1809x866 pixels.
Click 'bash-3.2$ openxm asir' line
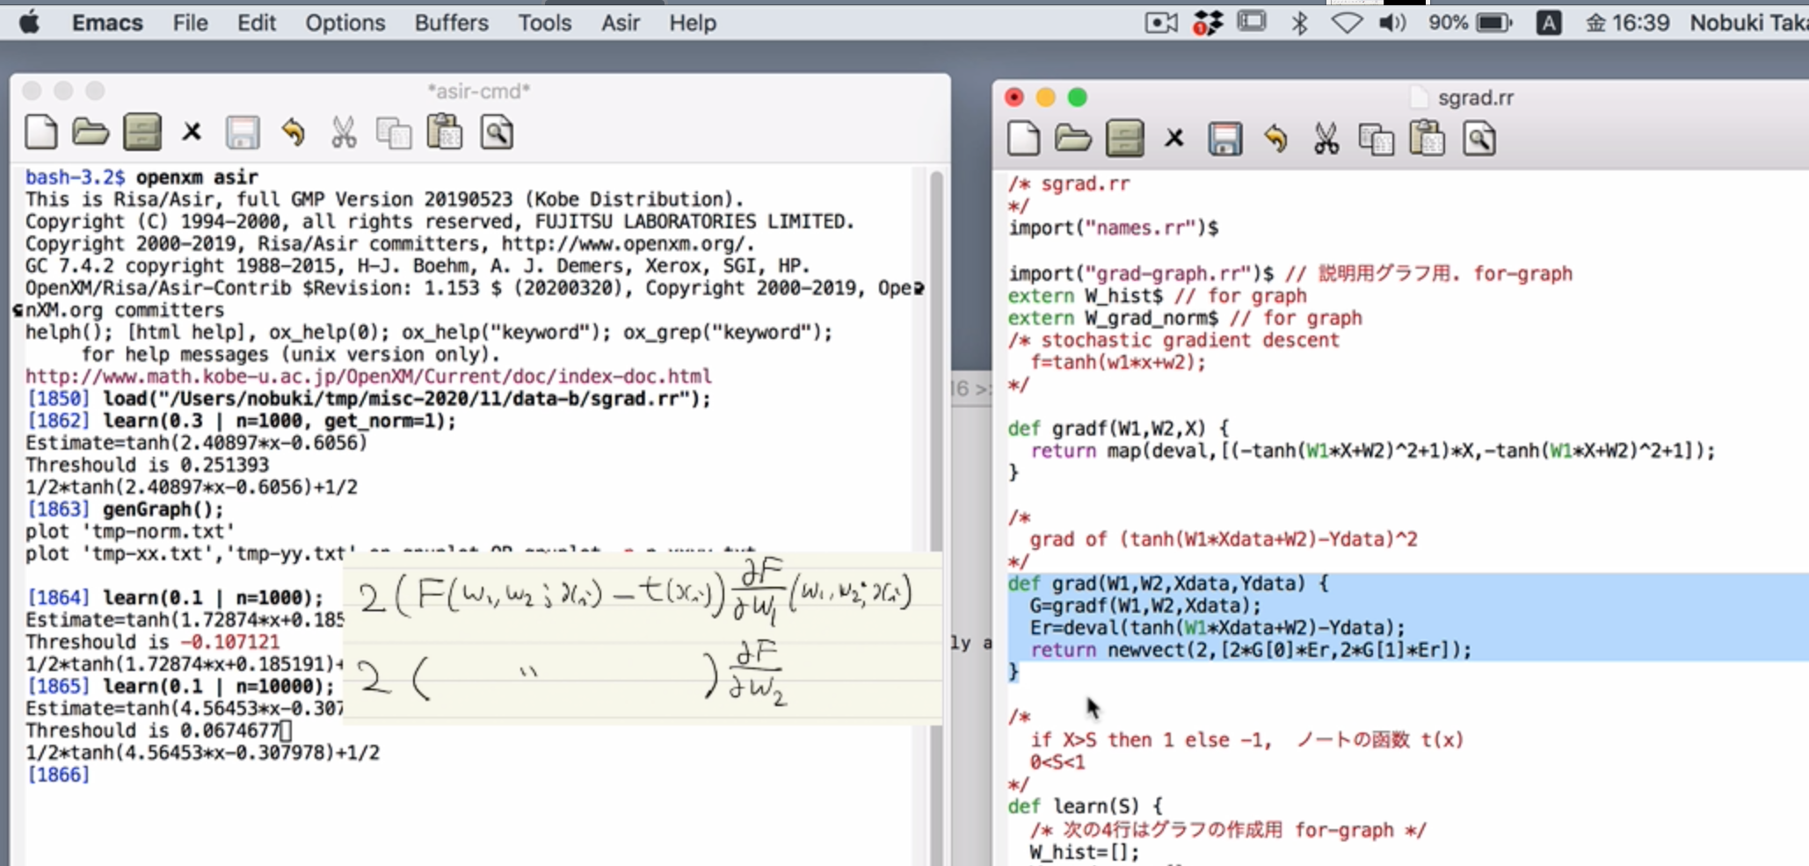142,177
